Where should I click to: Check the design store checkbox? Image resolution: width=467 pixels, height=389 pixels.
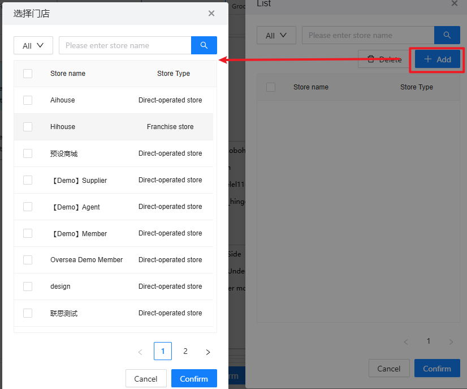point(28,287)
